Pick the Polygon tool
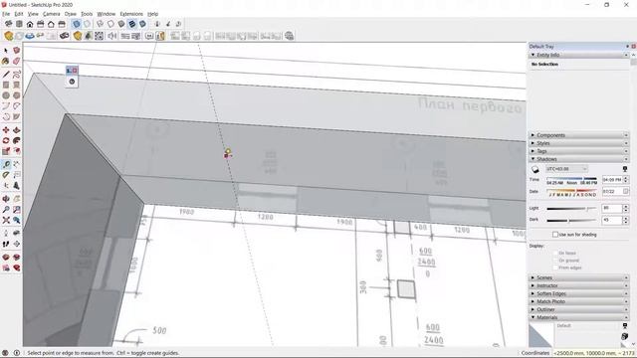Image resolution: width=637 pixels, height=358 pixels. [16, 95]
